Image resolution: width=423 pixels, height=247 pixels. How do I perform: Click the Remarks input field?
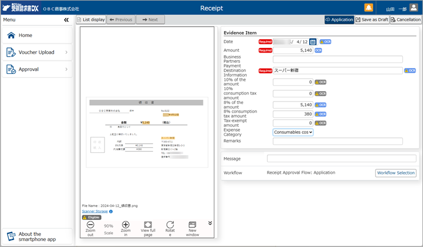point(337,141)
